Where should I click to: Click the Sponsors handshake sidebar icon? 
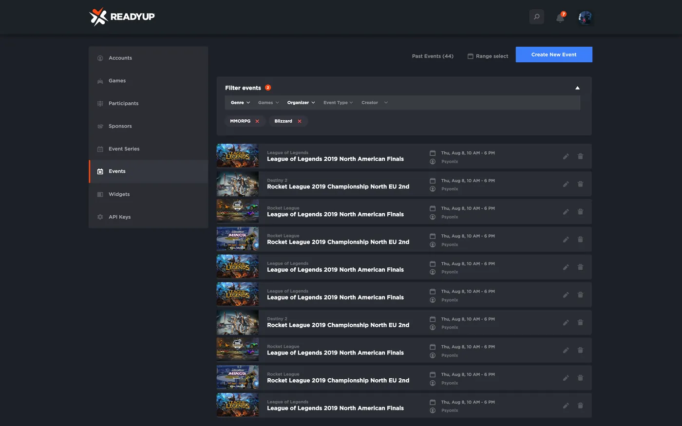click(100, 126)
